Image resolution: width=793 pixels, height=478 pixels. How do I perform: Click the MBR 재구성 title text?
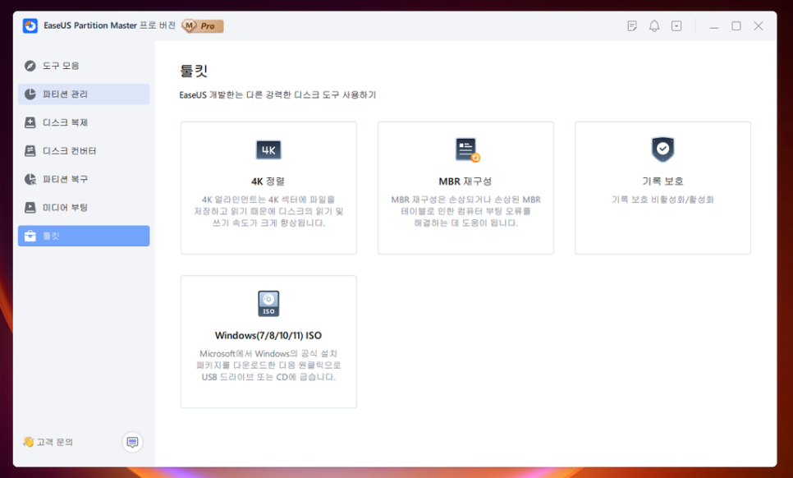tap(465, 181)
